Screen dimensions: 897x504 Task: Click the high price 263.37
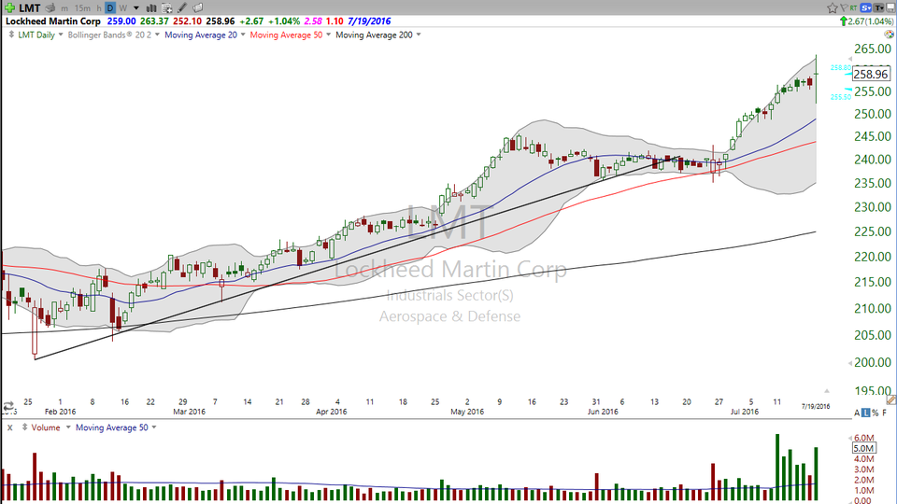(x=154, y=21)
